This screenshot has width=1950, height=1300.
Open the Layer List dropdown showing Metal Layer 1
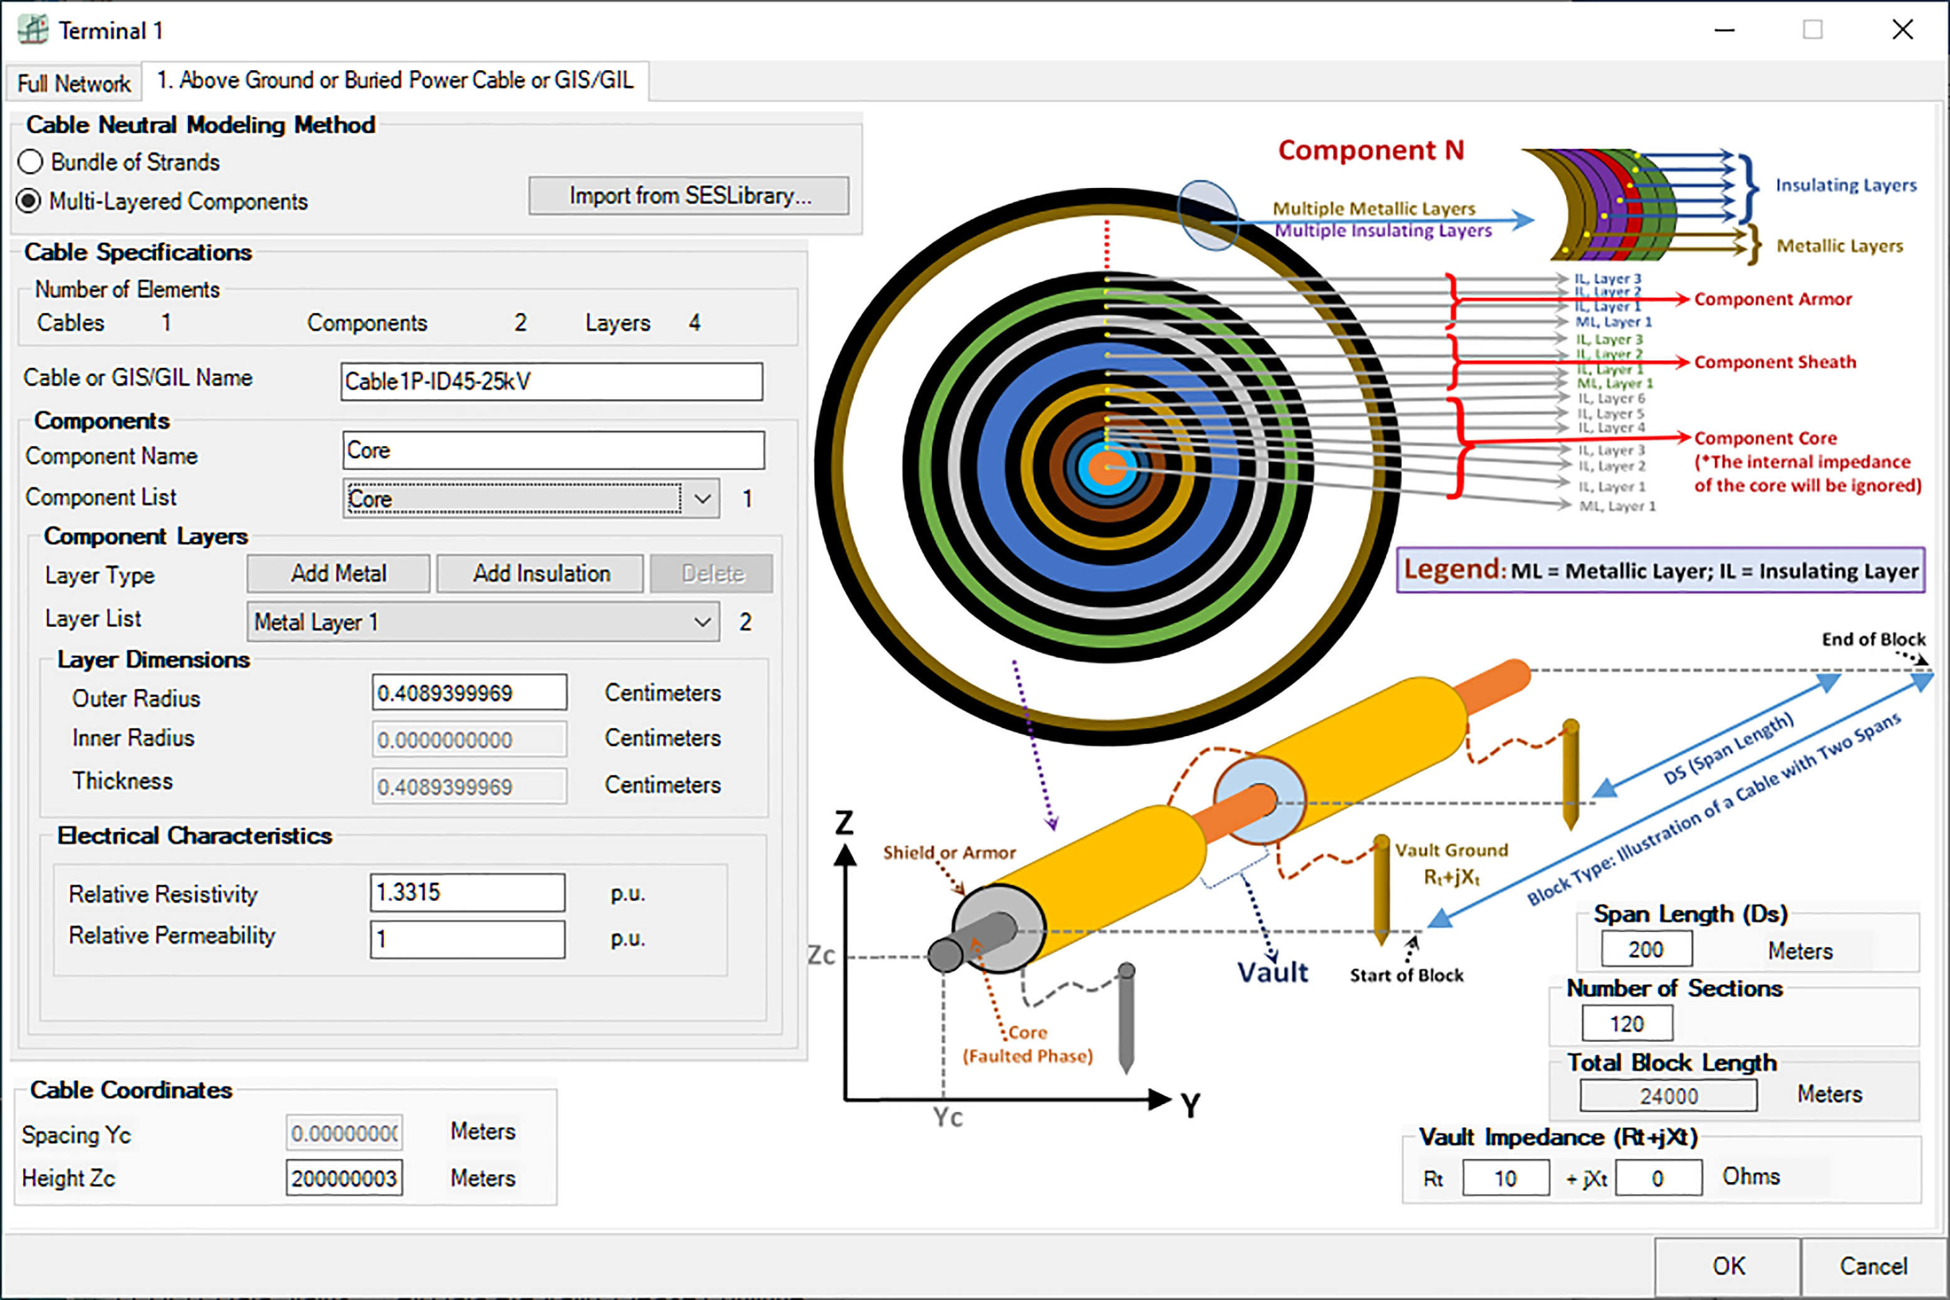click(x=482, y=622)
